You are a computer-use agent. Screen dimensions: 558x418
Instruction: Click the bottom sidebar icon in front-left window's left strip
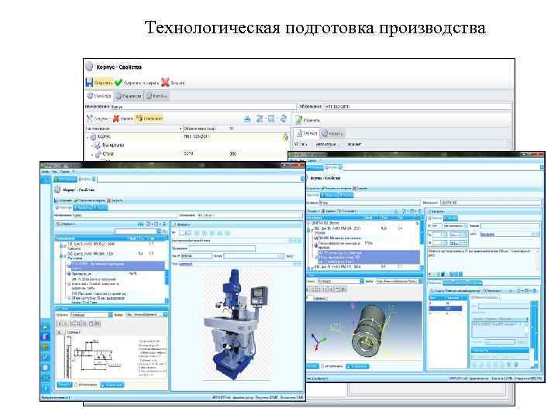[x=46, y=388]
